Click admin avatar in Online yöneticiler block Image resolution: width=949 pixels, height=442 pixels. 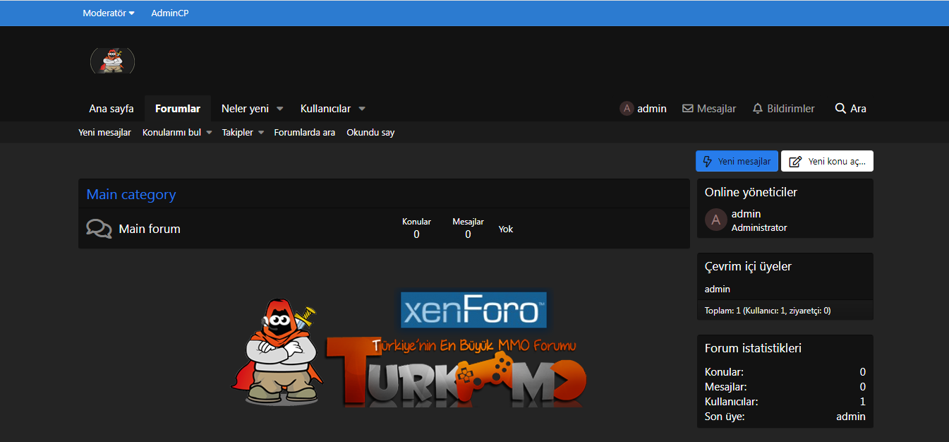coord(715,220)
